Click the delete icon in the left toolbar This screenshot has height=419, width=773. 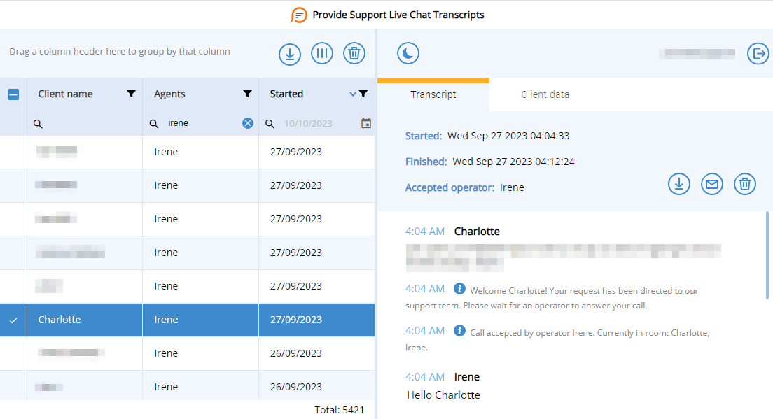click(354, 53)
